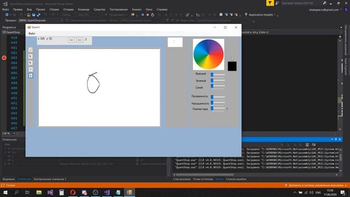Click the Save file toolbar icon
Viewport: 350px width, 197px height.
coord(34,15)
